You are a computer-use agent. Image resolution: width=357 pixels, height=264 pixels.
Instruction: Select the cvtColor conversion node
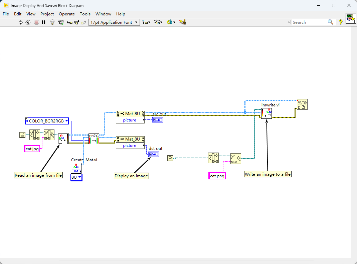click(94, 139)
